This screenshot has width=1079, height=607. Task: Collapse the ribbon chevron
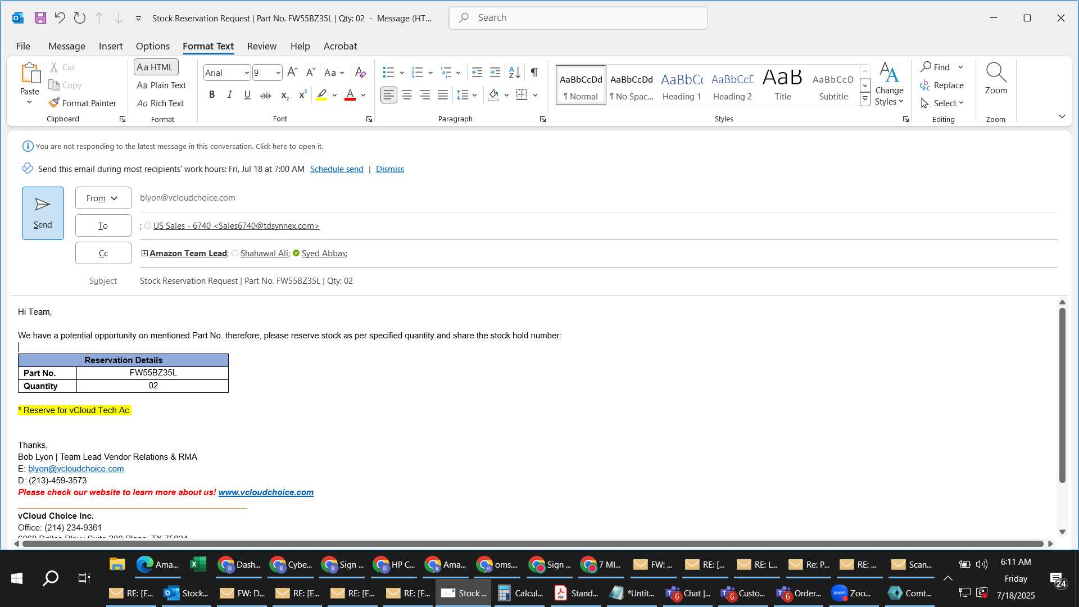click(x=1062, y=116)
